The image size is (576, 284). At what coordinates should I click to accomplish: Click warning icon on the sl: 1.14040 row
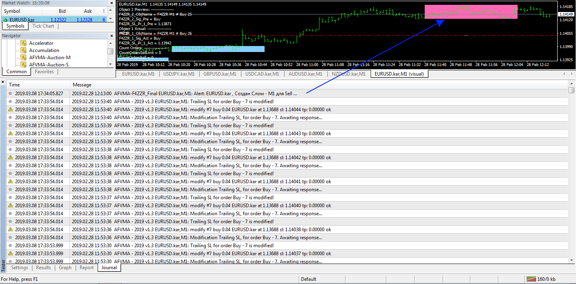click(x=10, y=206)
